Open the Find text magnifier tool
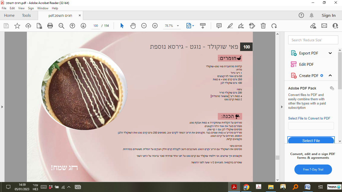342x192 pixels. click(x=61, y=26)
